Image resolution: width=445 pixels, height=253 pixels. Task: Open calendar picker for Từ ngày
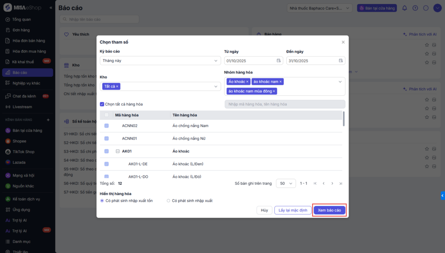pyautogui.click(x=279, y=60)
